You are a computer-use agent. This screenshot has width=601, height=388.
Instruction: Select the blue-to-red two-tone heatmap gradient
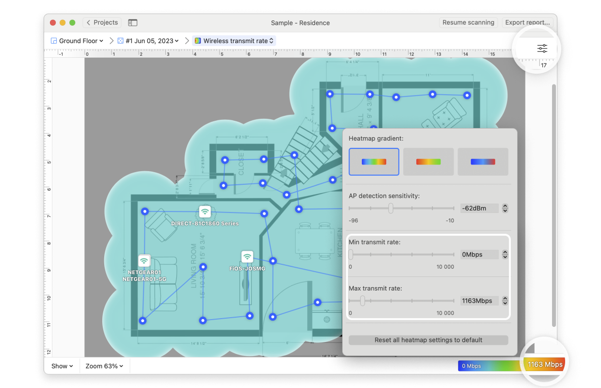pyautogui.click(x=483, y=162)
